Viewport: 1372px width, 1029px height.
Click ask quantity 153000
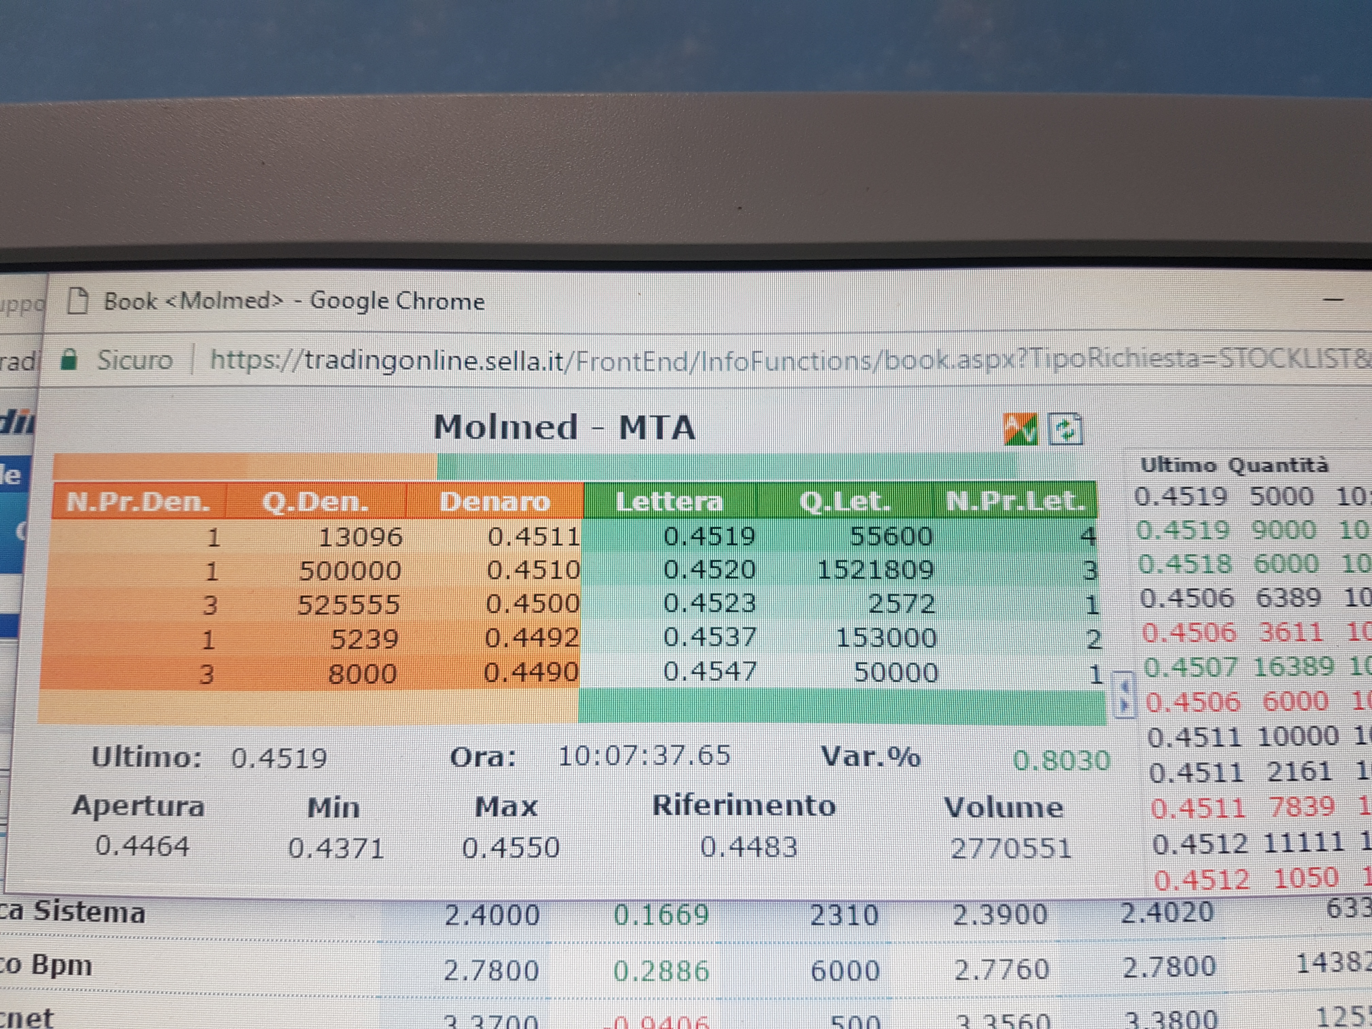coord(886,638)
